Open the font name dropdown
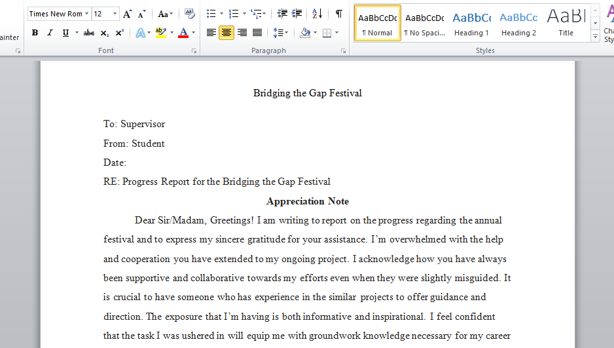The image size is (614, 348). tap(87, 14)
